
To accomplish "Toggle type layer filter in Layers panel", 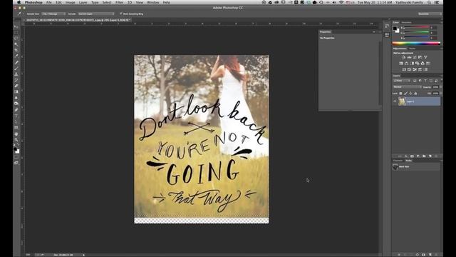I will click(x=425, y=81).
